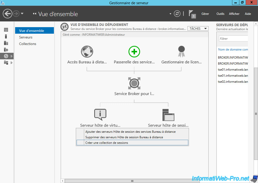The height and width of the screenshot is (183, 258).
Task: Open the TÂCHES dropdown
Action: 198,29
